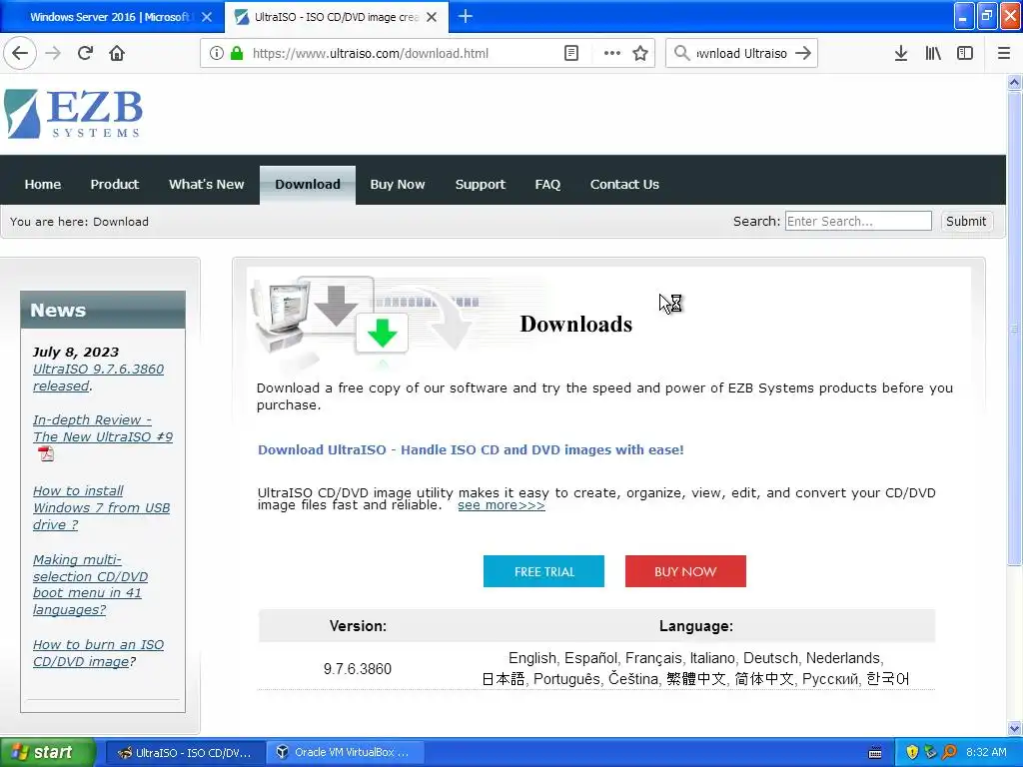Open the PDF icon under In-depth Review

pyautogui.click(x=46, y=453)
